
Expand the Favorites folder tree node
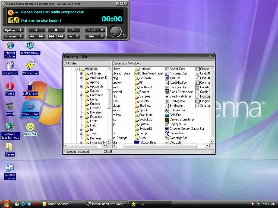click(81, 117)
